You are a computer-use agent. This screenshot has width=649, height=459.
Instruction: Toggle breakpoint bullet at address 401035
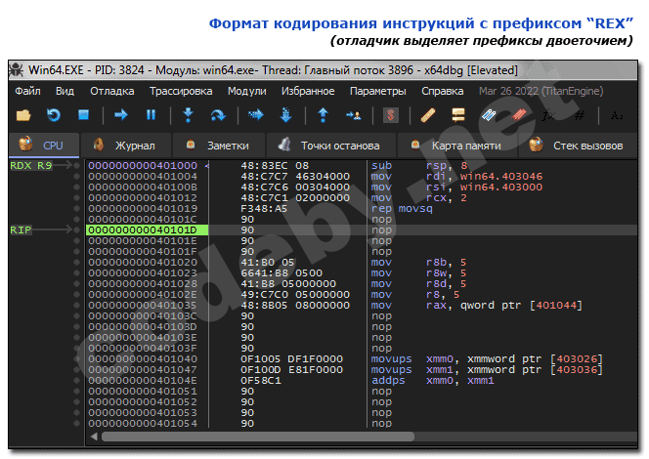(x=76, y=305)
